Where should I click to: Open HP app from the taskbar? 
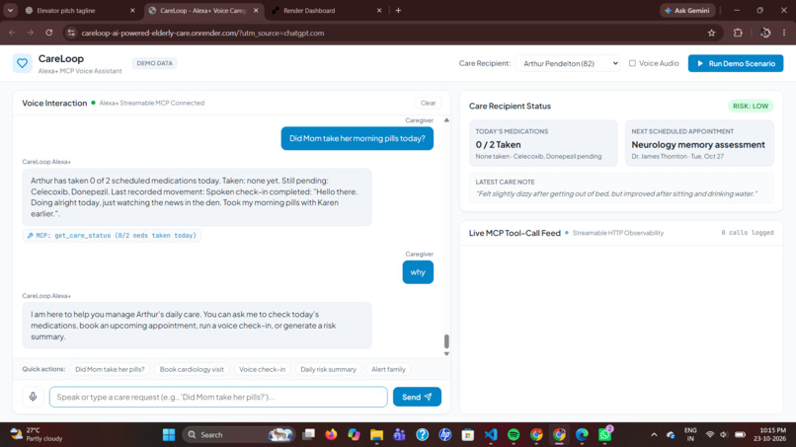coord(445,434)
